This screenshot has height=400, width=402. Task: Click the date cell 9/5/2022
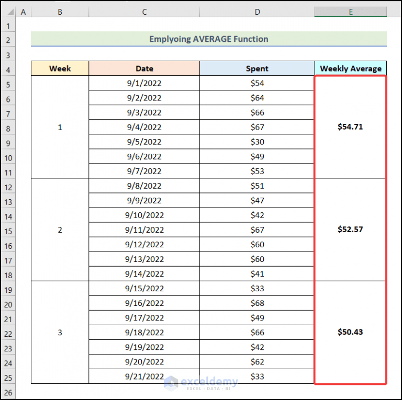[144, 142]
